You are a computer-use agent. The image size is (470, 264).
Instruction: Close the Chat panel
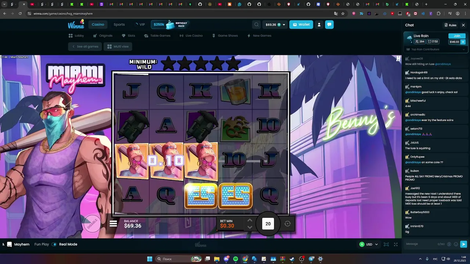(463, 25)
